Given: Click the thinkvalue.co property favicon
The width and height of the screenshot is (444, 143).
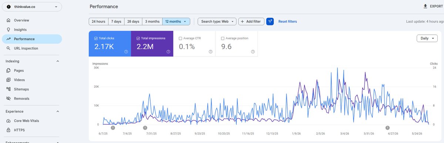Looking at the screenshot, I should point(9,7).
